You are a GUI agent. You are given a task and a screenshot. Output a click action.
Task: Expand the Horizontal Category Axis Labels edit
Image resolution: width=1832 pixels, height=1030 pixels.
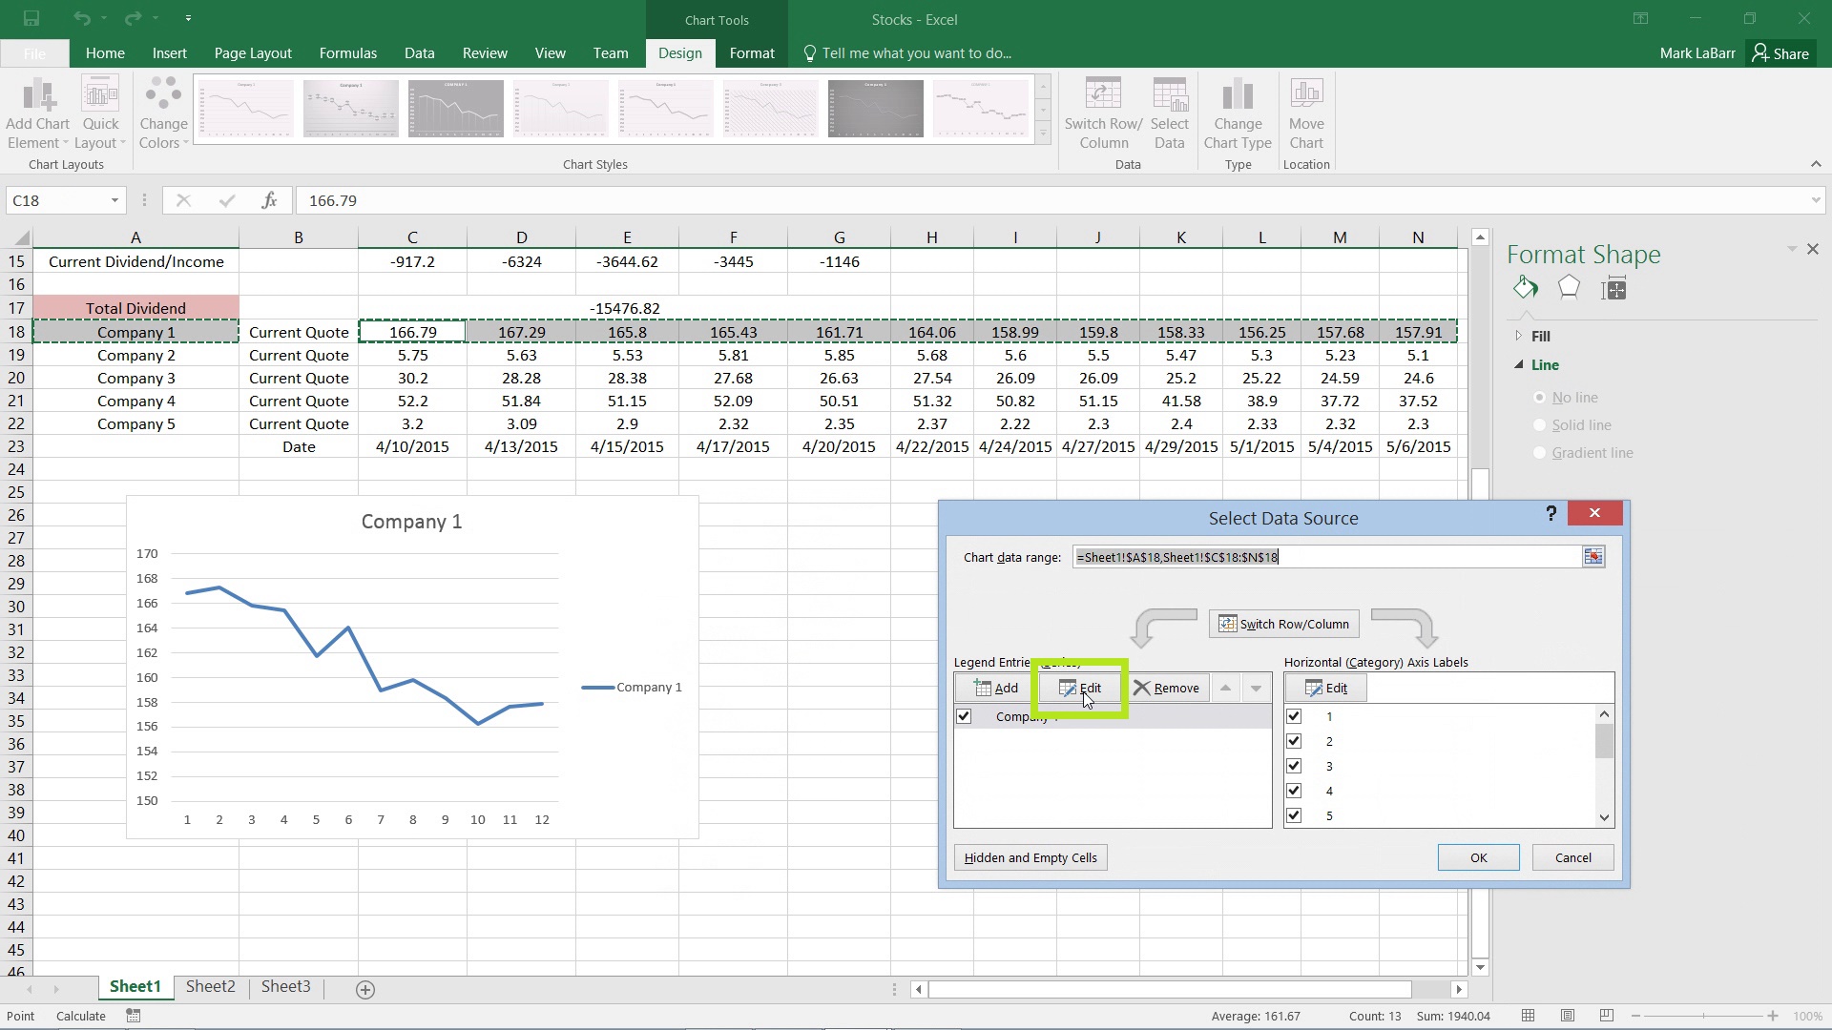tap(1326, 688)
